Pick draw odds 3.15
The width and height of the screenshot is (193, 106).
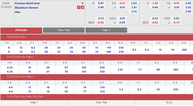coord(134,12)
